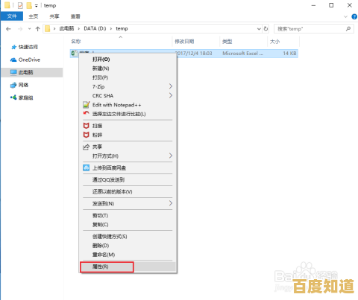Open the recent locations dropdown arrow
This screenshot has height=300, width=358.
[x=29, y=29]
